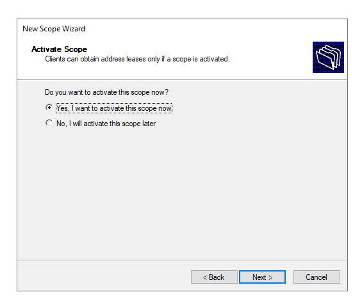Viewport: 362px width, 308px height.
Task: Click the 'Yes, I want to activate this scope now' label
Action: (114, 108)
